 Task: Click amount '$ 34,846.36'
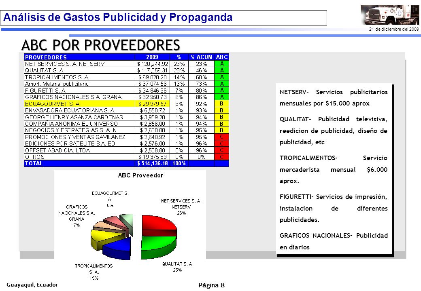[x=152, y=91]
